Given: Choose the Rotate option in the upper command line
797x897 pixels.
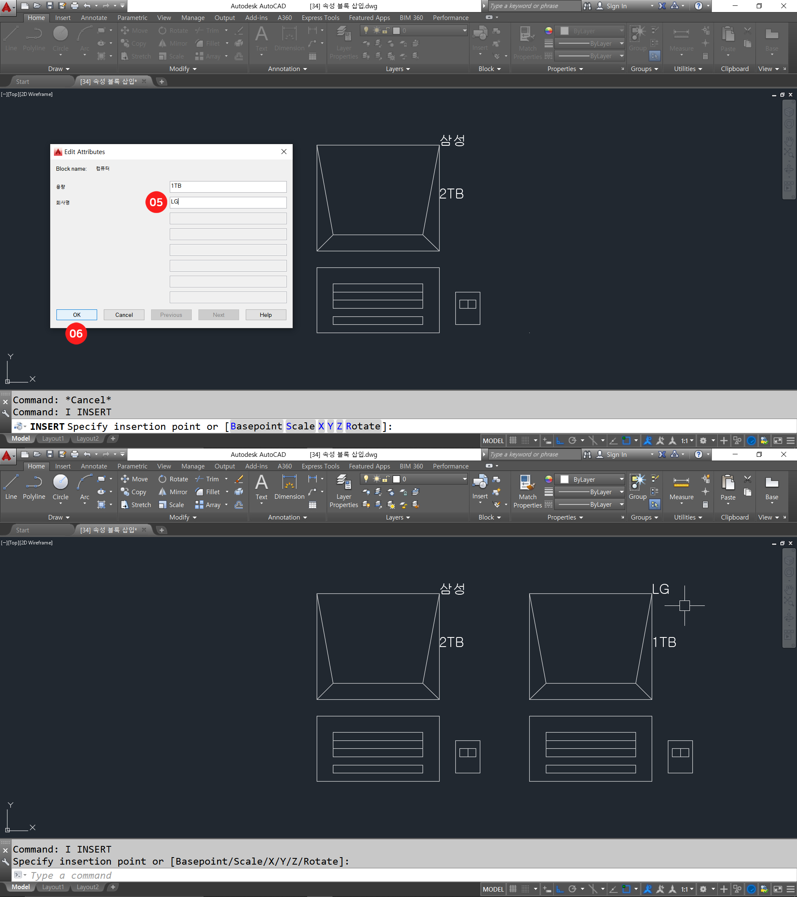Looking at the screenshot, I should [363, 426].
